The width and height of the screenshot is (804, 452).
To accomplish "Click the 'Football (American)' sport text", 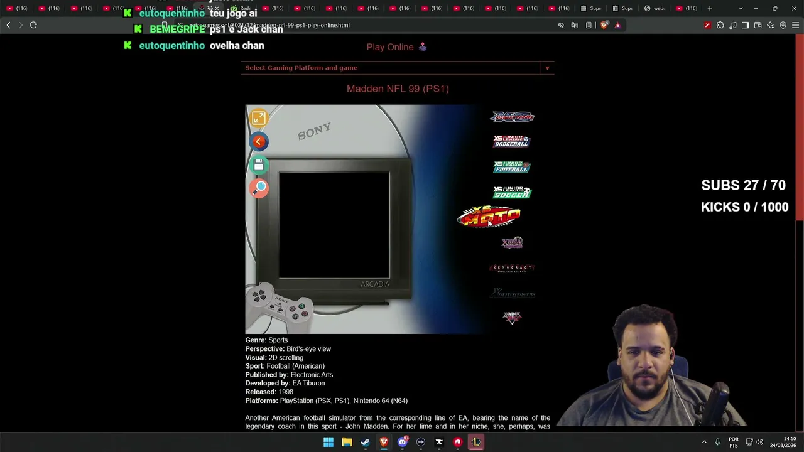I will pyautogui.click(x=295, y=366).
